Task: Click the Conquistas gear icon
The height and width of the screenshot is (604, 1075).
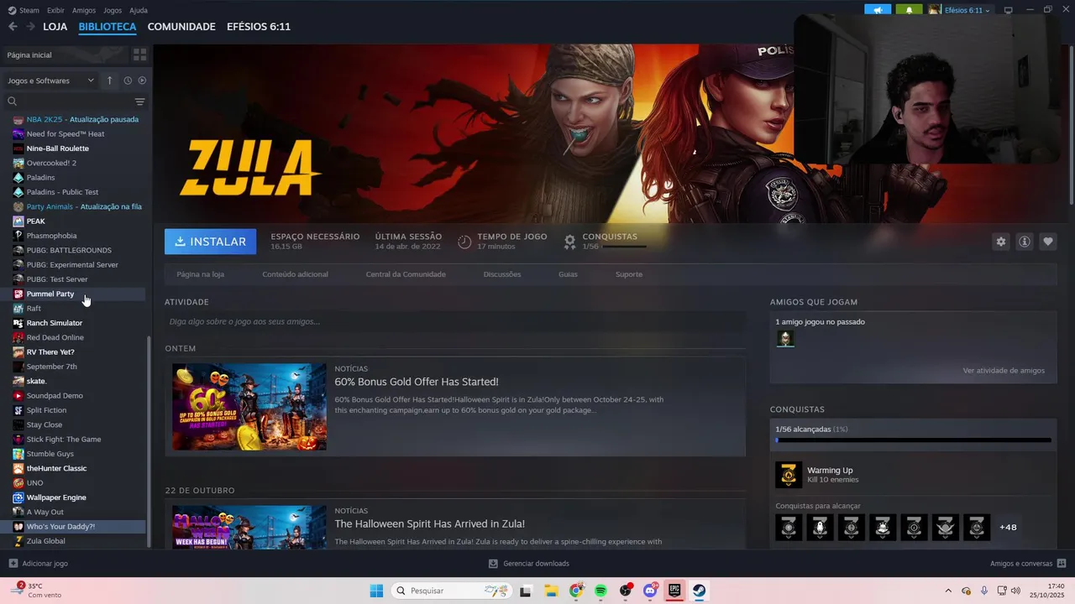Action: point(569,242)
